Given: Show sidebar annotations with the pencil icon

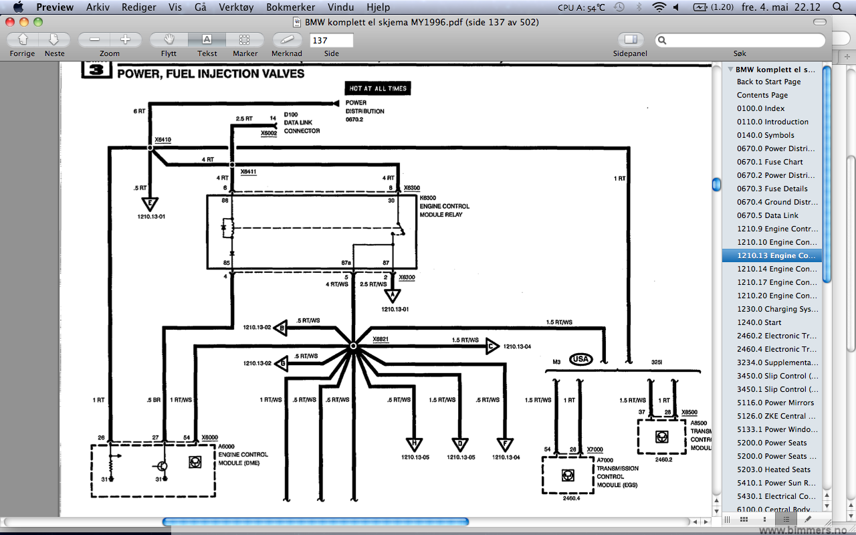Looking at the screenshot, I should click(x=807, y=519).
